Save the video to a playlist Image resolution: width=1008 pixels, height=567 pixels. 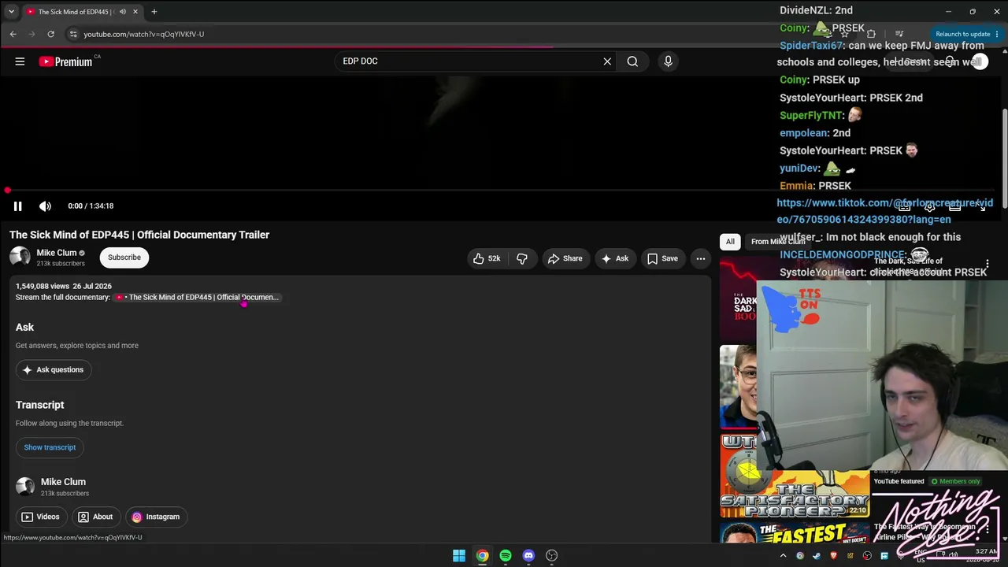[661, 258]
